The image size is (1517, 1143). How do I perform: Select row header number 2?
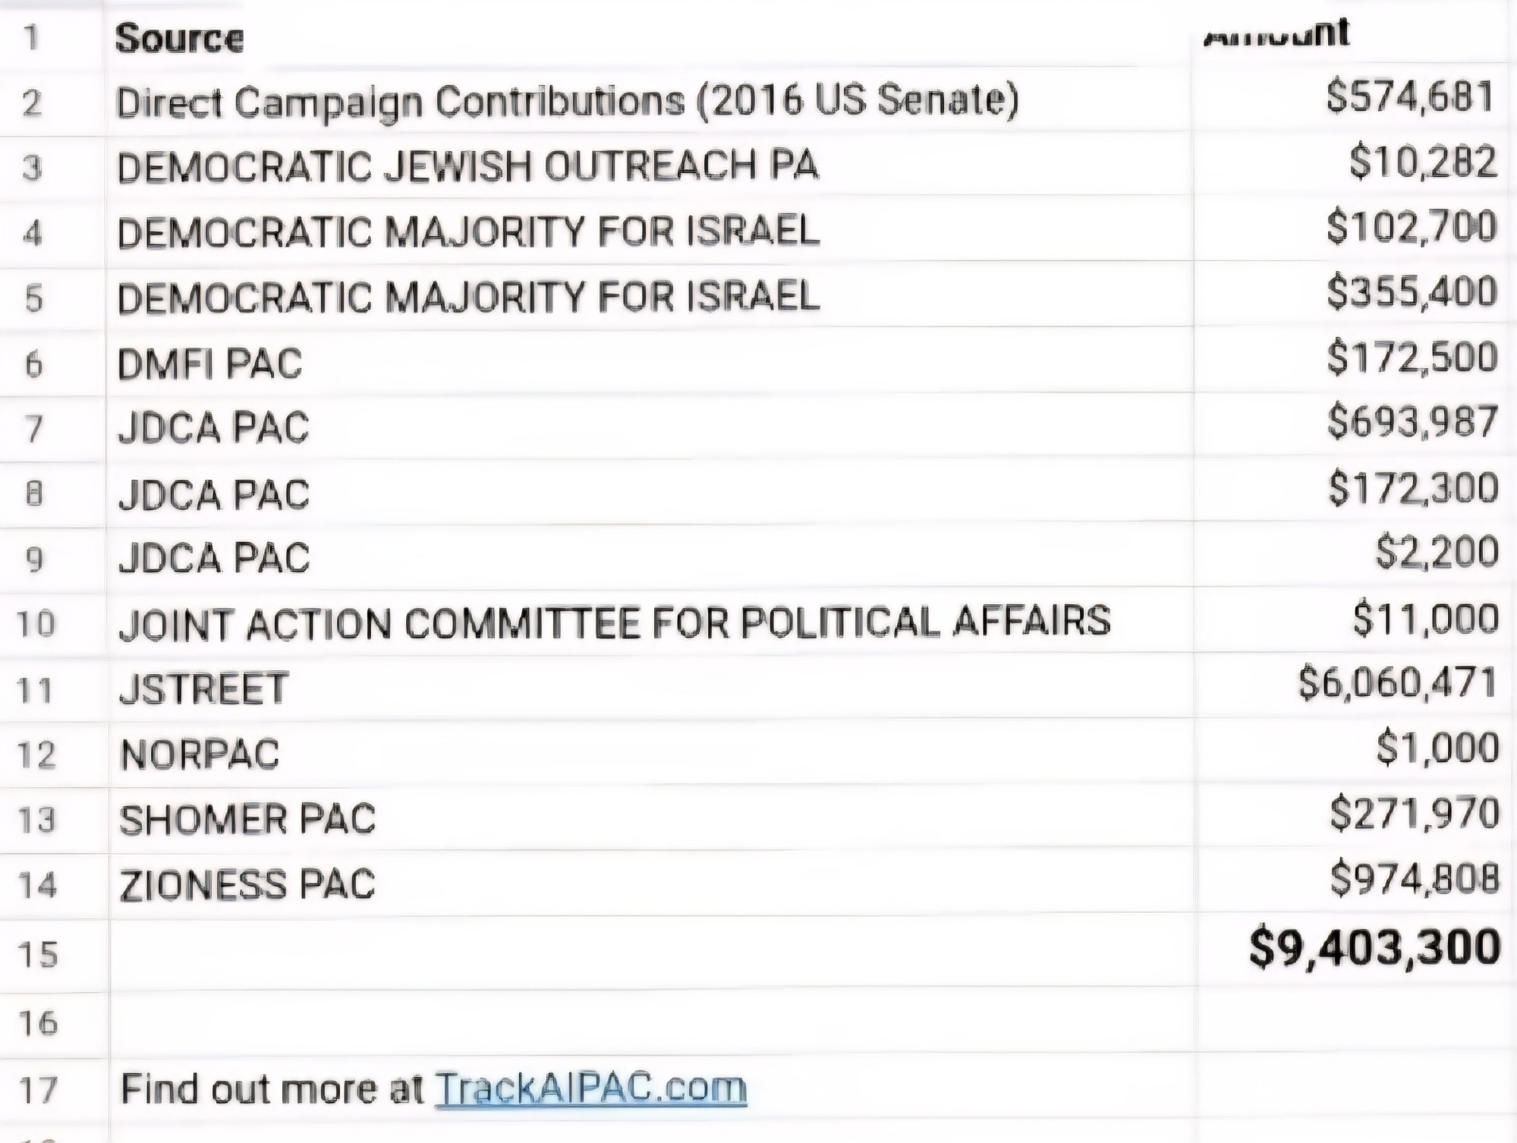click(32, 102)
